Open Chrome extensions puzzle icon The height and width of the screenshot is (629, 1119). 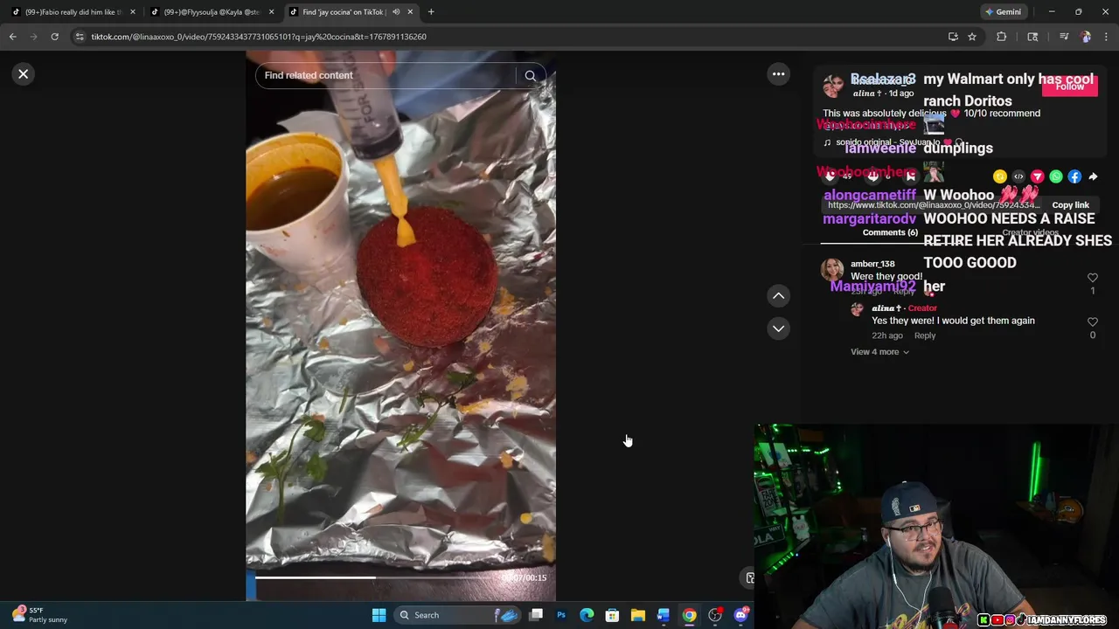pos(1002,37)
